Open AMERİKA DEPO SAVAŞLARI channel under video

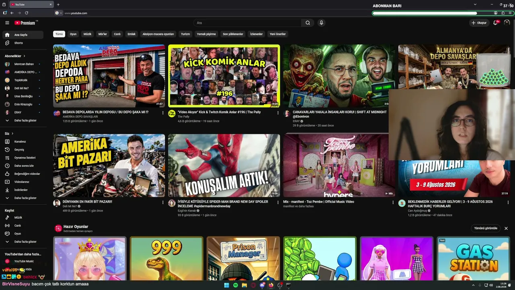click(x=80, y=117)
